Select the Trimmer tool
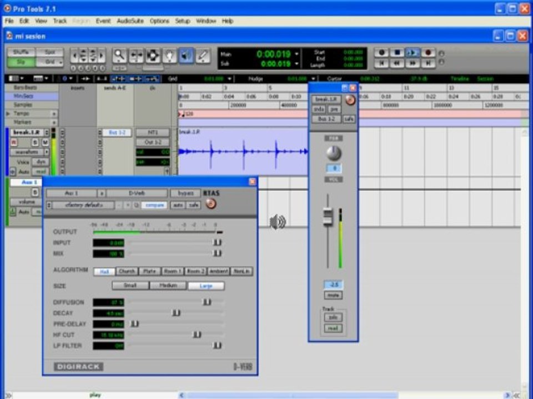Image resolution: width=533 pixels, height=399 pixels. 136,55
